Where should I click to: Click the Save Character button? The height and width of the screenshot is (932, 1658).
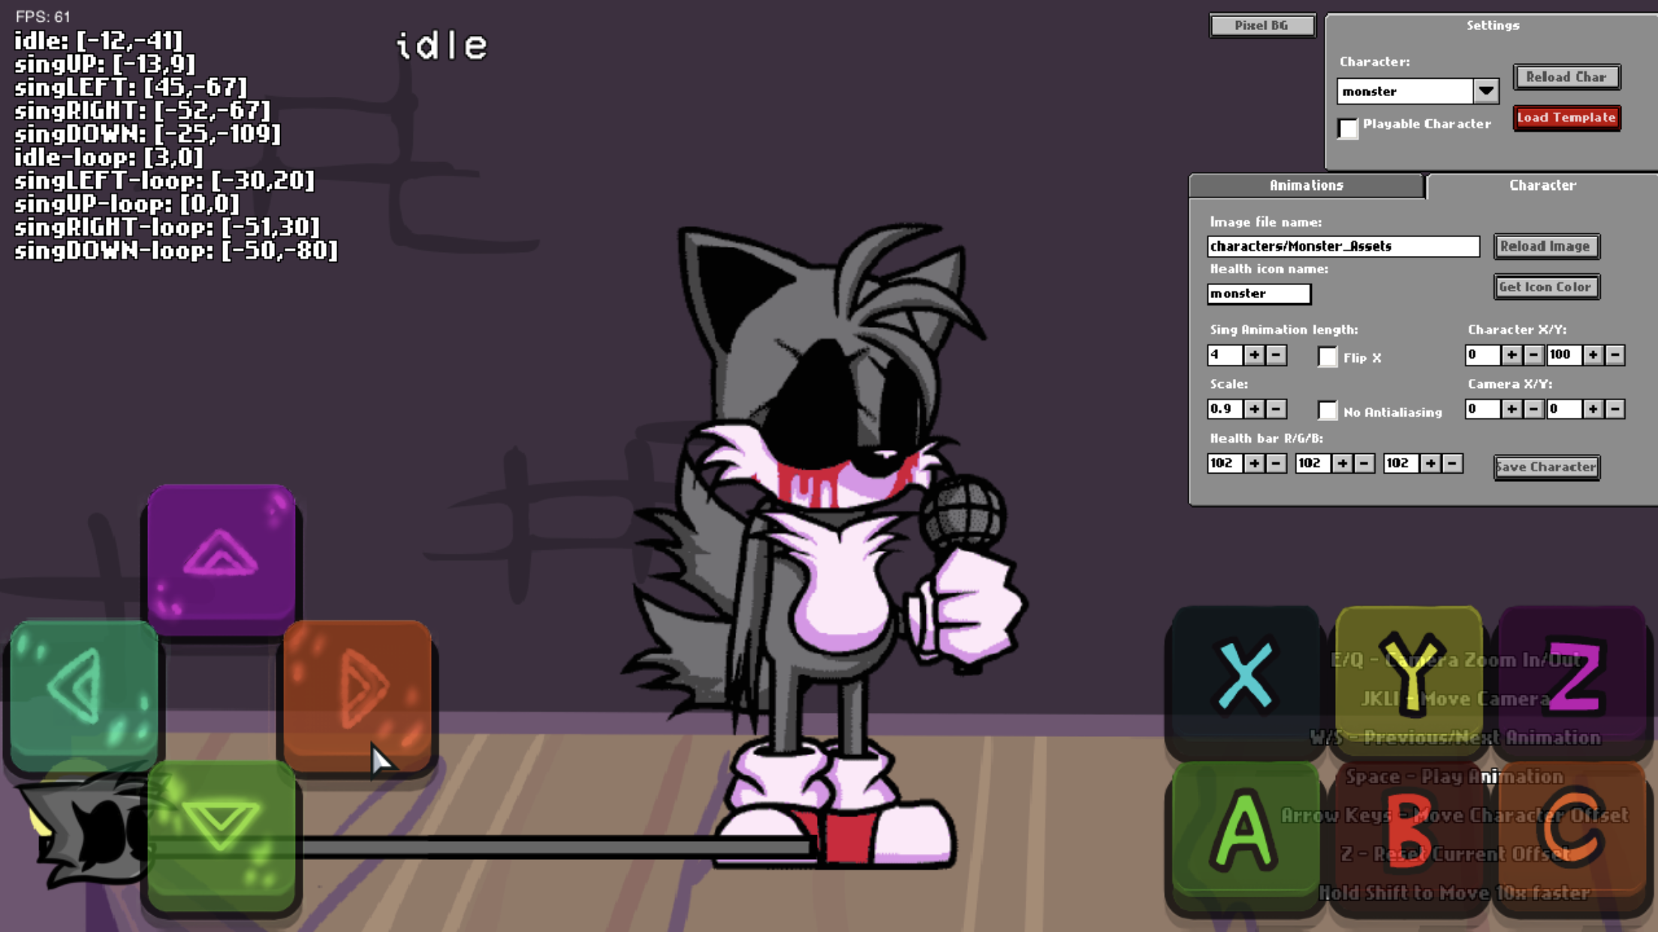pos(1545,465)
